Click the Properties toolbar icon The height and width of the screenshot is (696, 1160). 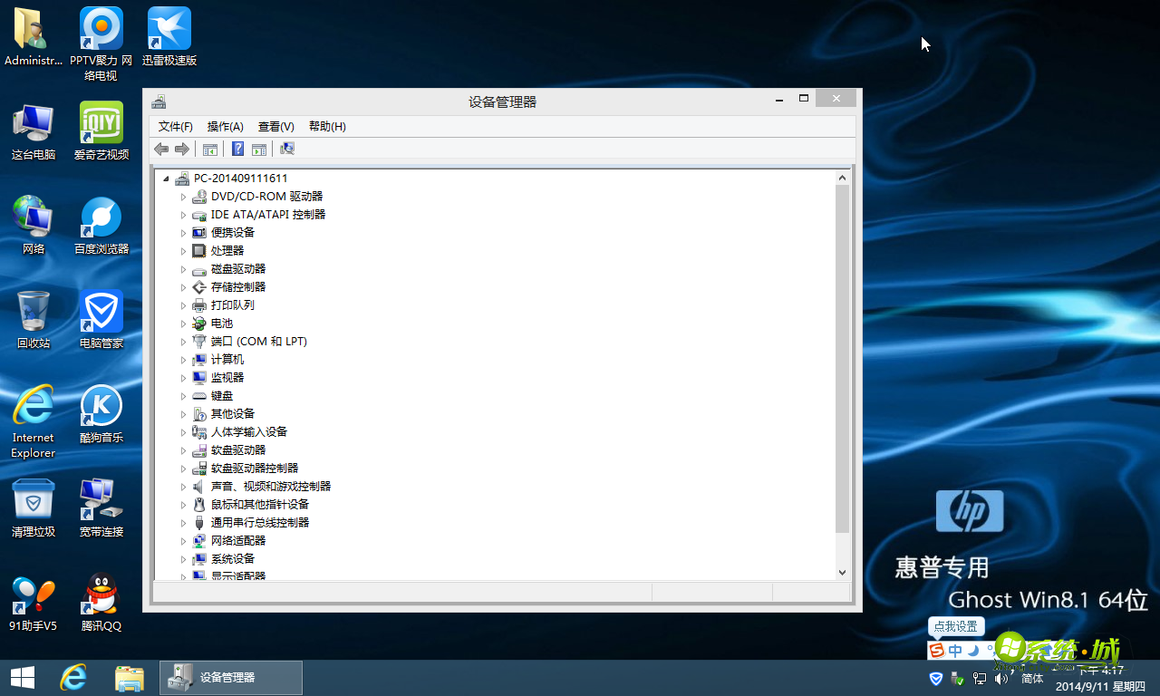pos(259,149)
